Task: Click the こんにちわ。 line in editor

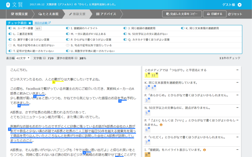Action: (x=19, y=70)
